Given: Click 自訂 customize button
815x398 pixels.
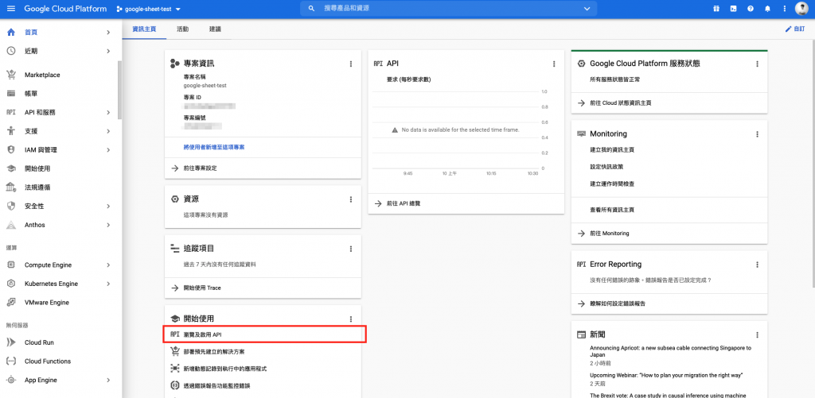Looking at the screenshot, I should pyautogui.click(x=795, y=29).
